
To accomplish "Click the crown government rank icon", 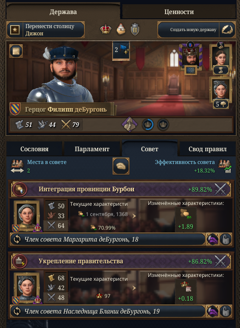I will click(x=106, y=29).
